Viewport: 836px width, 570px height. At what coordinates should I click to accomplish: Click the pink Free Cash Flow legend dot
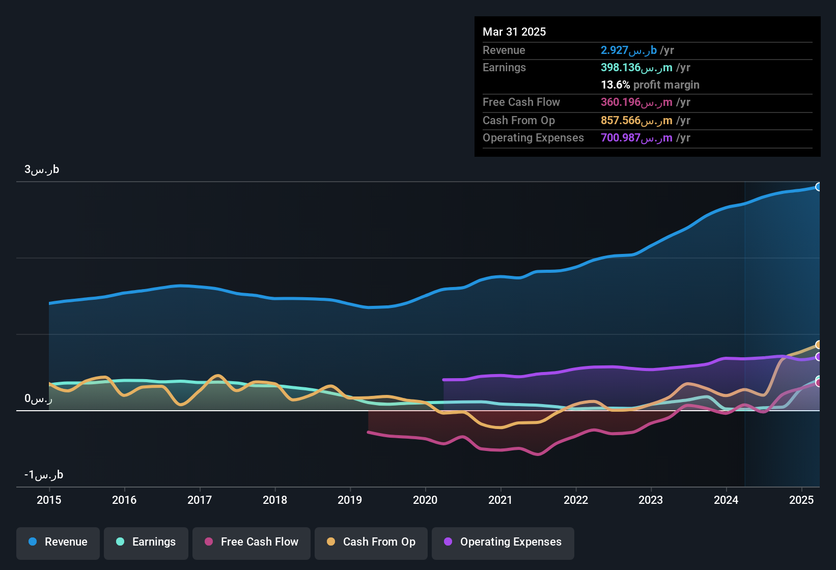tap(208, 542)
